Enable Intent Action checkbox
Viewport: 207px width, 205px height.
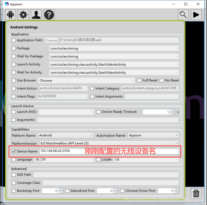point(14,88)
